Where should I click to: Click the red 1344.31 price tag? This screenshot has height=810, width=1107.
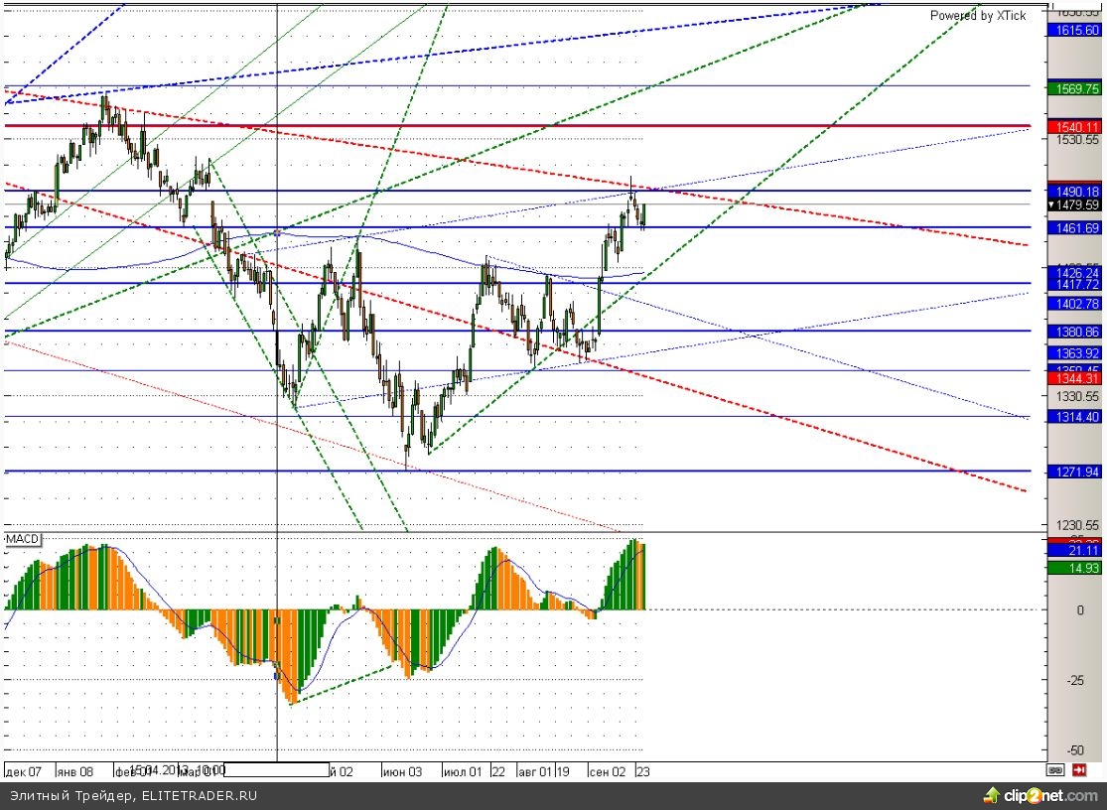tap(1074, 378)
